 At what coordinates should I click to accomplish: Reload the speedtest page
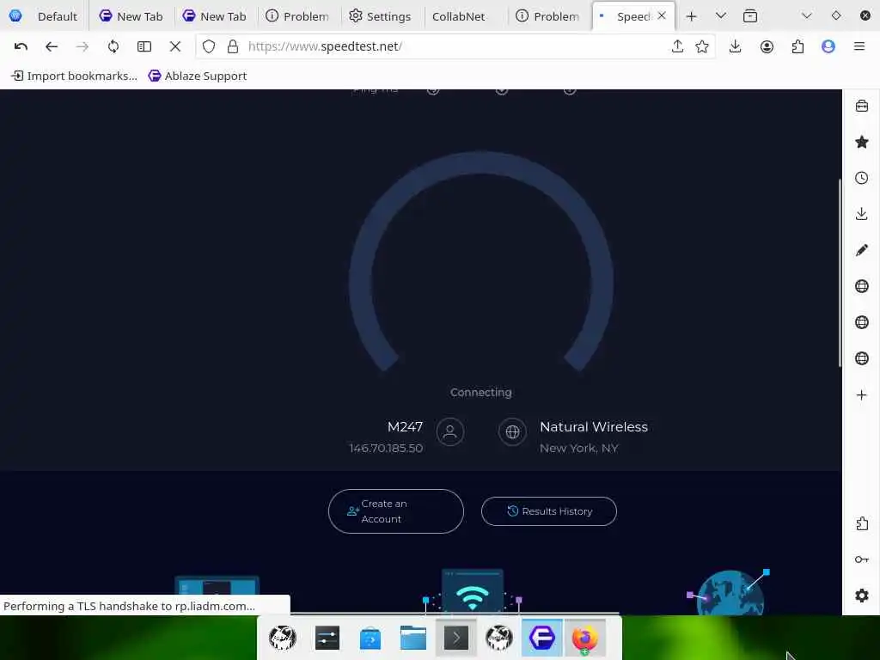(113, 46)
